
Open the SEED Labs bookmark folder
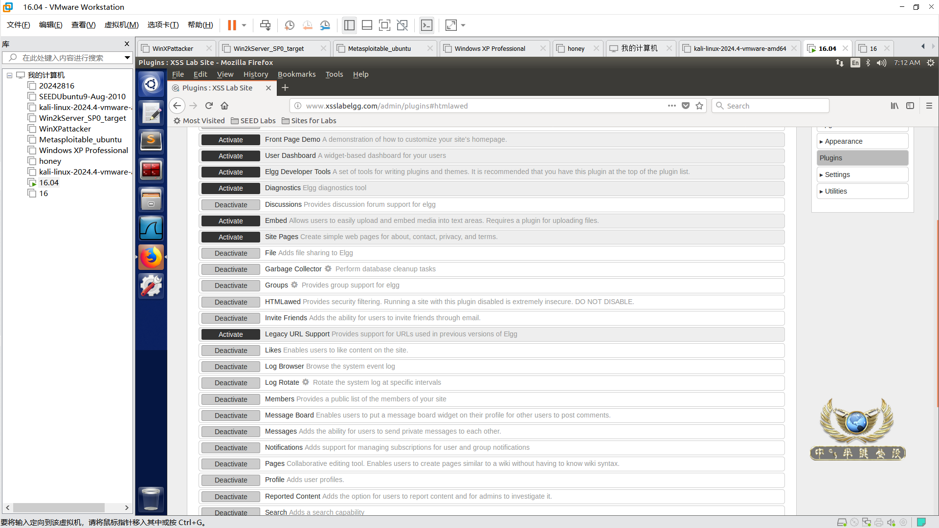click(253, 121)
